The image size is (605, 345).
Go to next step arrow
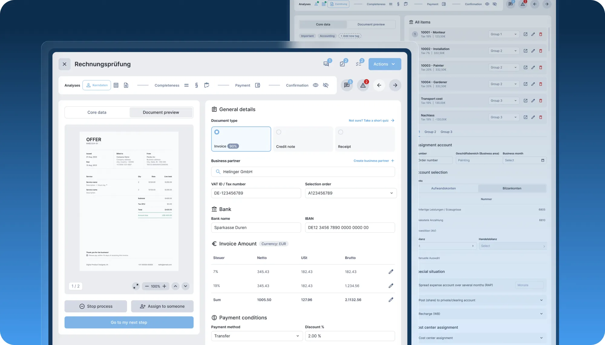coord(395,85)
